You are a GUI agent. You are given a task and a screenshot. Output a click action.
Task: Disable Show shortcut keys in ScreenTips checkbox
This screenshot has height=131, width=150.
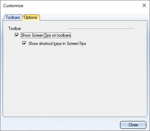(x=24, y=44)
